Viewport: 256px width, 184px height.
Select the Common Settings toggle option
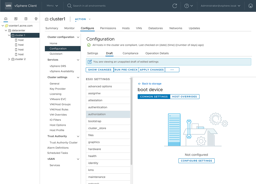(154, 97)
